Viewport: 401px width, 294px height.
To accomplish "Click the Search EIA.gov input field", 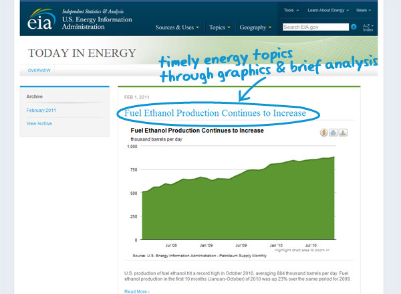I will point(315,27).
